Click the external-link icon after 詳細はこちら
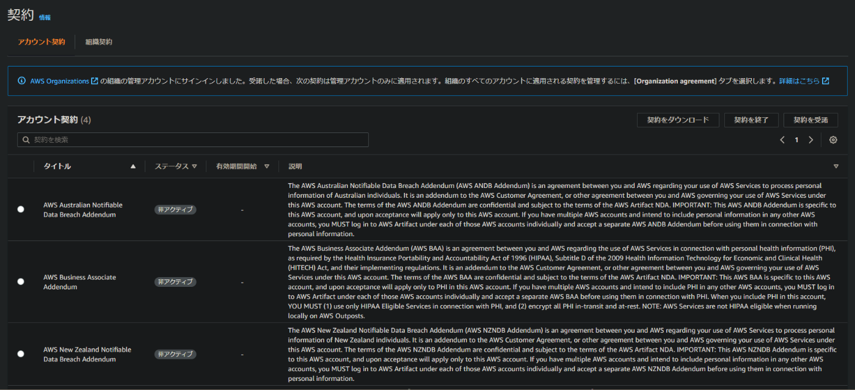This screenshot has height=390, width=855. click(826, 81)
